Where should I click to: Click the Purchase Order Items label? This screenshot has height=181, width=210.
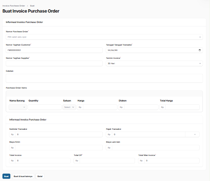17,88
